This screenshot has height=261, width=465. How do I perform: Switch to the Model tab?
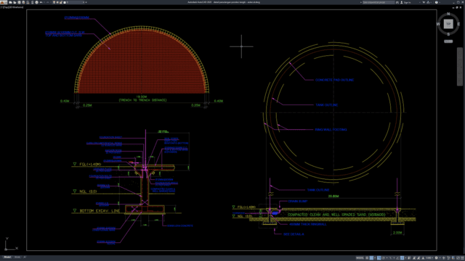tap(7, 257)
